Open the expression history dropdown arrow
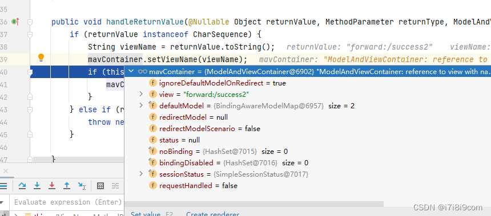 pos(2,202)
